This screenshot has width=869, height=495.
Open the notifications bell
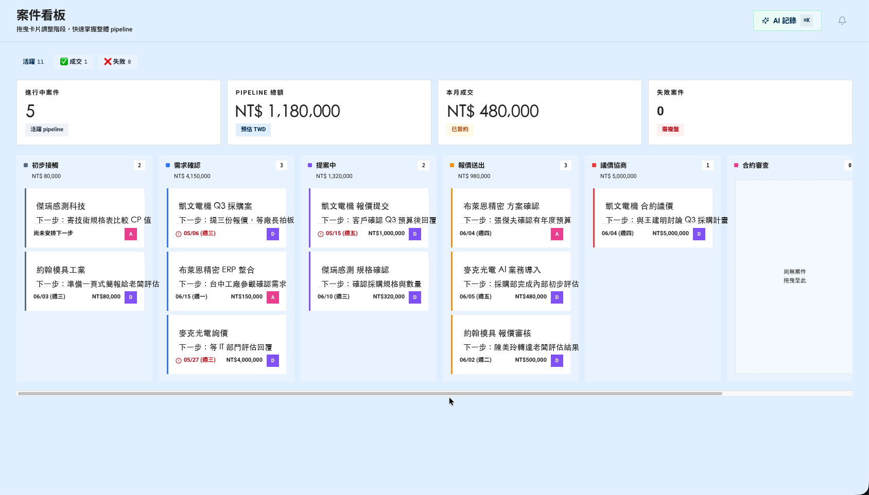tap(842, 21)
